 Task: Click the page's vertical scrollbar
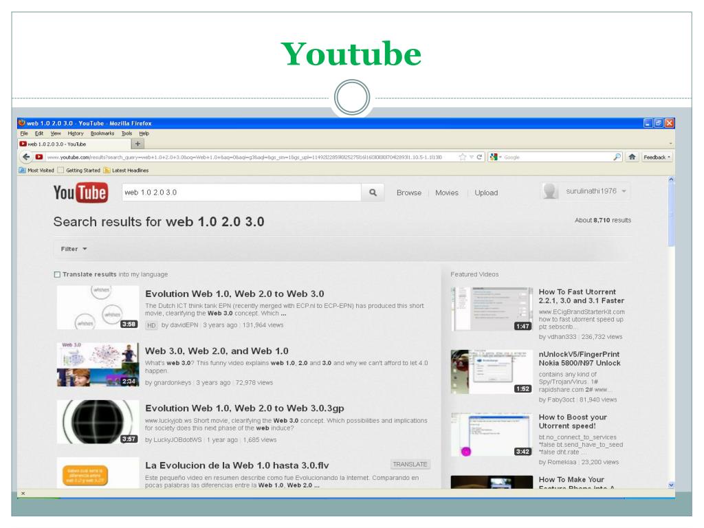click(671, 330)
